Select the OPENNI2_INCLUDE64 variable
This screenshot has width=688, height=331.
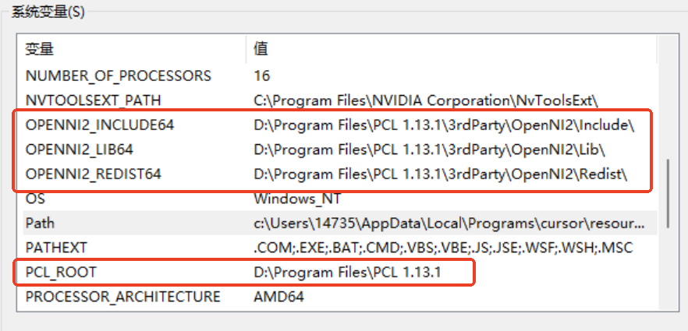coord(100,125)
